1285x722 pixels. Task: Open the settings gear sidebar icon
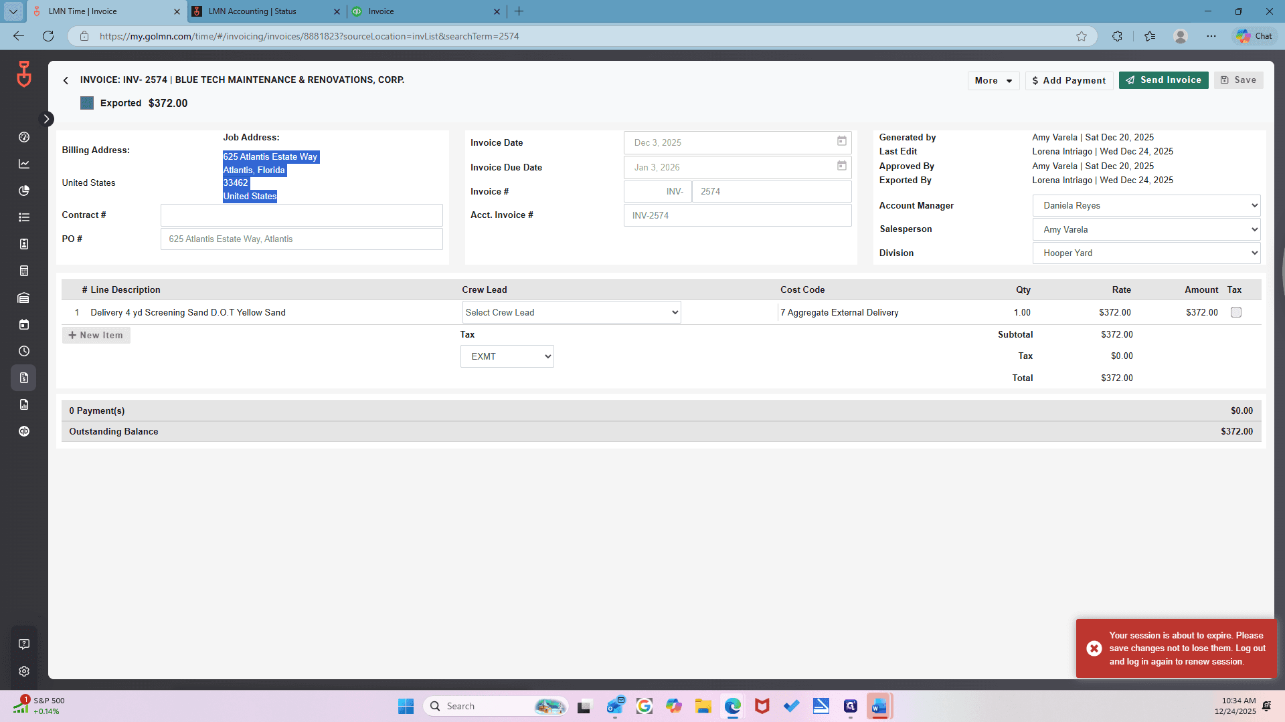point(24,671)
